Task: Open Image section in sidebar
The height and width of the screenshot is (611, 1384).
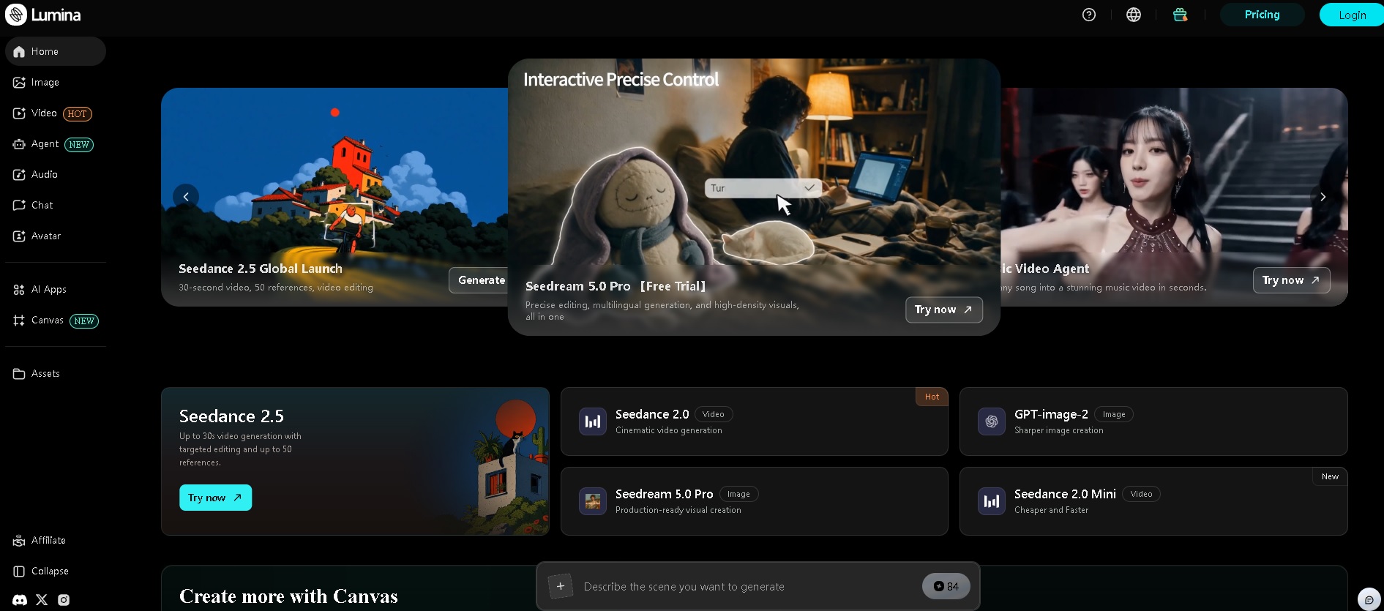Action: pyautogui.click(x=56, y=82)
